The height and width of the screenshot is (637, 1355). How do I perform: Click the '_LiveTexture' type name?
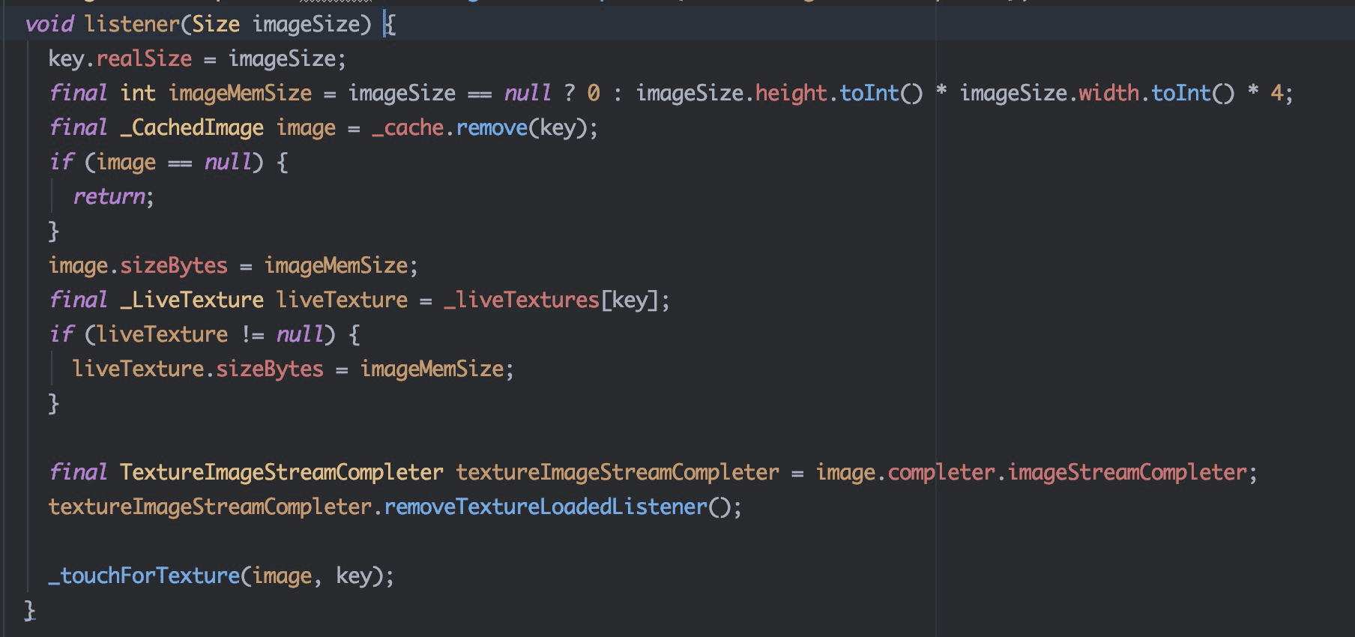click(192, 300)
